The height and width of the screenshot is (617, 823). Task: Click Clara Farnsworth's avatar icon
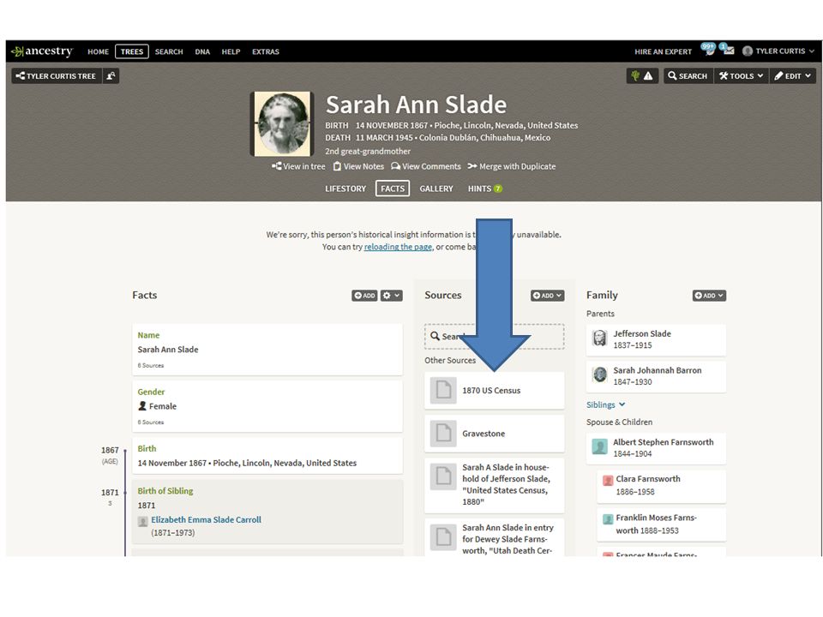coord(608,480)
